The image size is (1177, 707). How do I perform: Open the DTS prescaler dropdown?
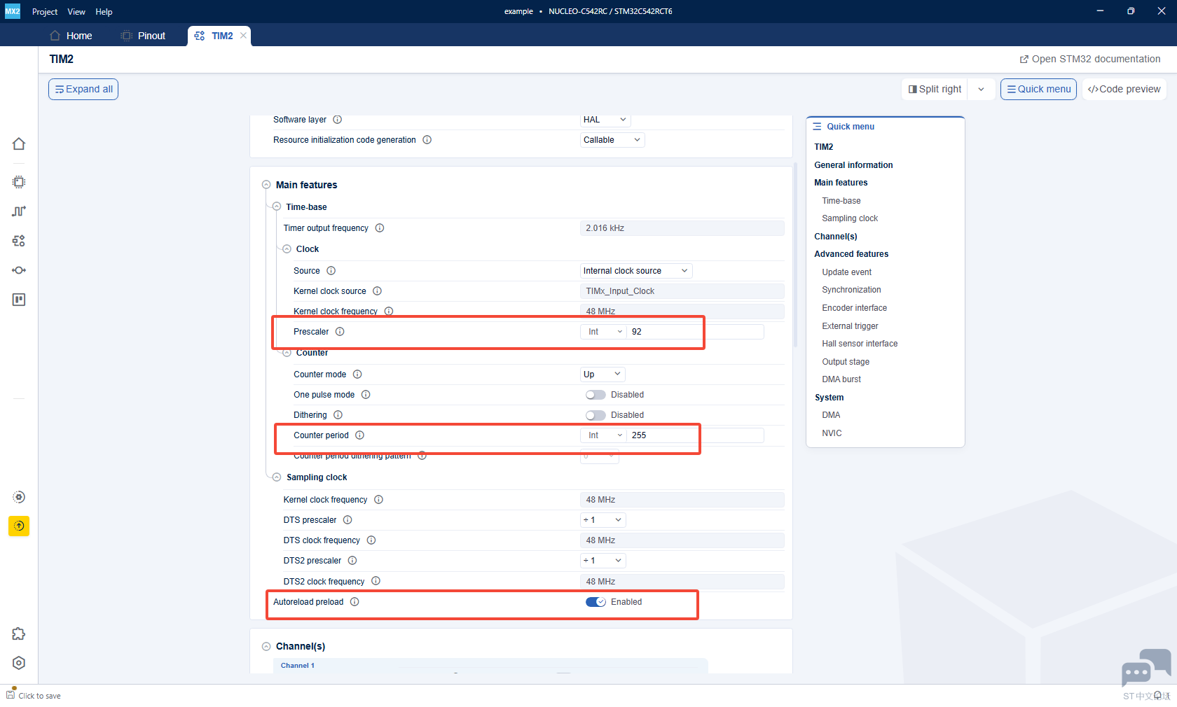[603, 520]
